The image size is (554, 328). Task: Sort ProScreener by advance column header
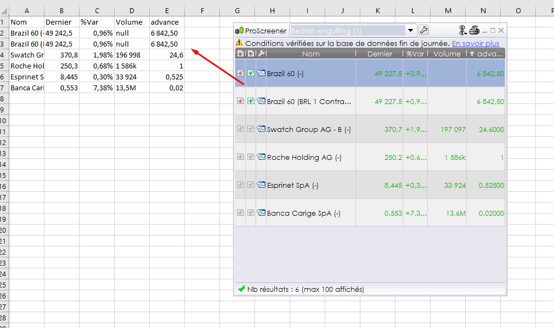486,54
